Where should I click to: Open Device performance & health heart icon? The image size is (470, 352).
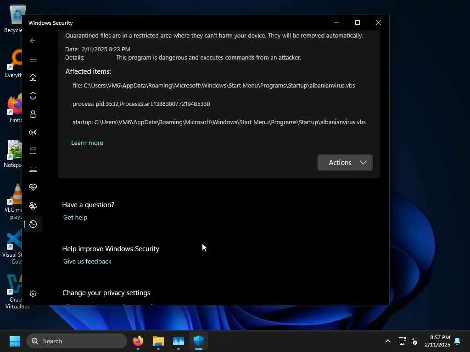(33, 187)
